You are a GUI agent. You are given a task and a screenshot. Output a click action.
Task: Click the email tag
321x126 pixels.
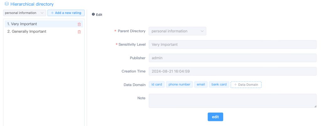point(201,85)
